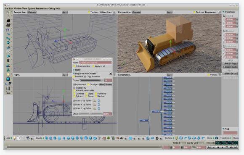This screenshot has height=155, width=244.
Task: Click the black screen icon in left toolbar
Action: 8,21
